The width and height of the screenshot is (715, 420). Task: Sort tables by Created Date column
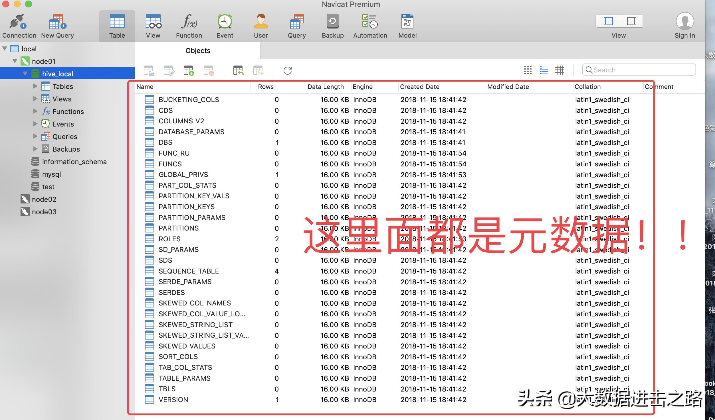[420, 87]
